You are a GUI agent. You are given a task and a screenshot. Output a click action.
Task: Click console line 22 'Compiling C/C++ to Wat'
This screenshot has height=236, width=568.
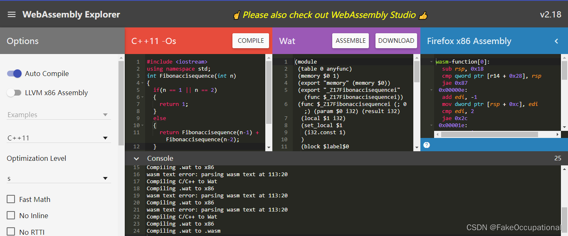182,217
